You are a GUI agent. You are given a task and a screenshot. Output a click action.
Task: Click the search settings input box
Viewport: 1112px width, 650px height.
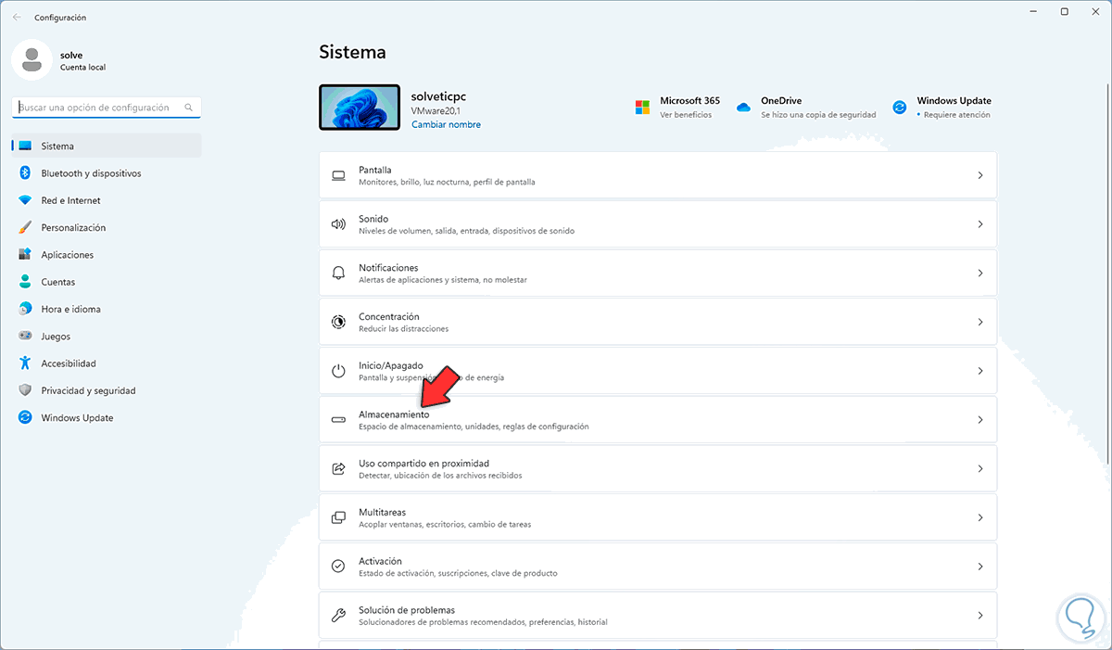tap(107, 108)
